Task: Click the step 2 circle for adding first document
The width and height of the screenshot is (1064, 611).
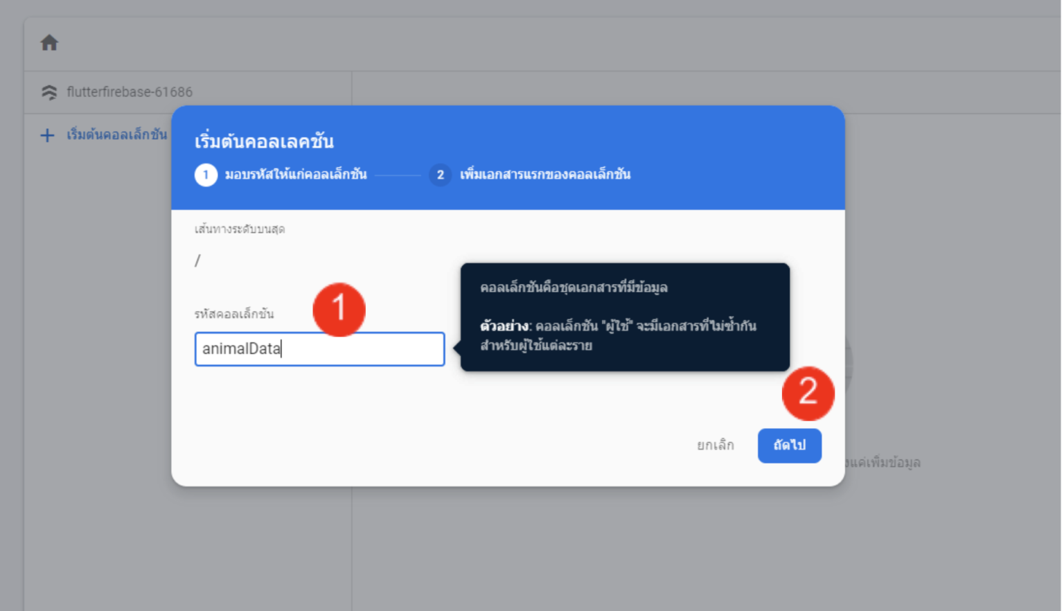Action: tap(440, 175)
